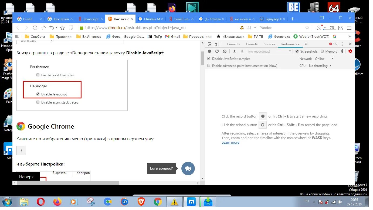Open Brave browser from the taskbar

(x=141, y=202)
